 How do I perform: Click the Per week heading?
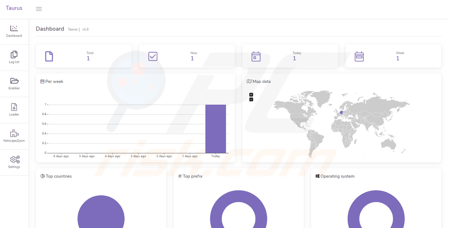pyautogui.click(x=54, y=82)
